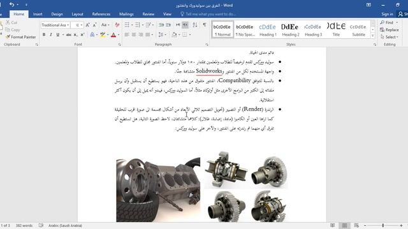Apply superscript formatting

(x=82, y=34)
